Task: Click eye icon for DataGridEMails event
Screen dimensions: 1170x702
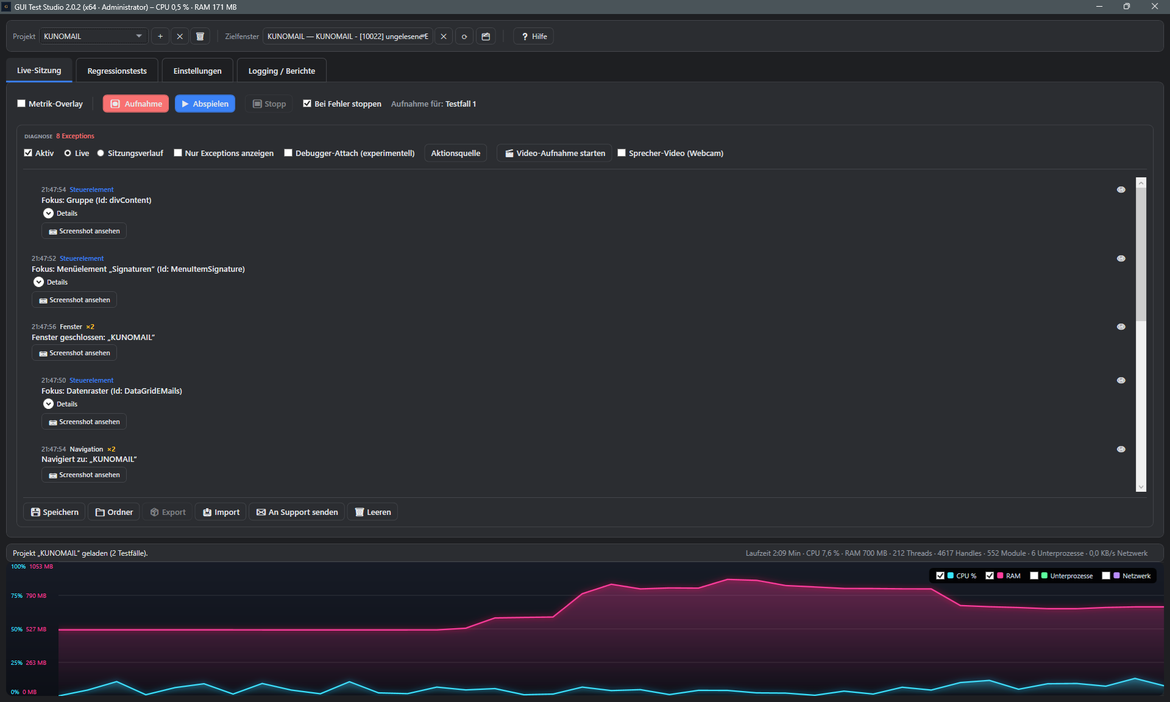Action: click(1121, 380)
